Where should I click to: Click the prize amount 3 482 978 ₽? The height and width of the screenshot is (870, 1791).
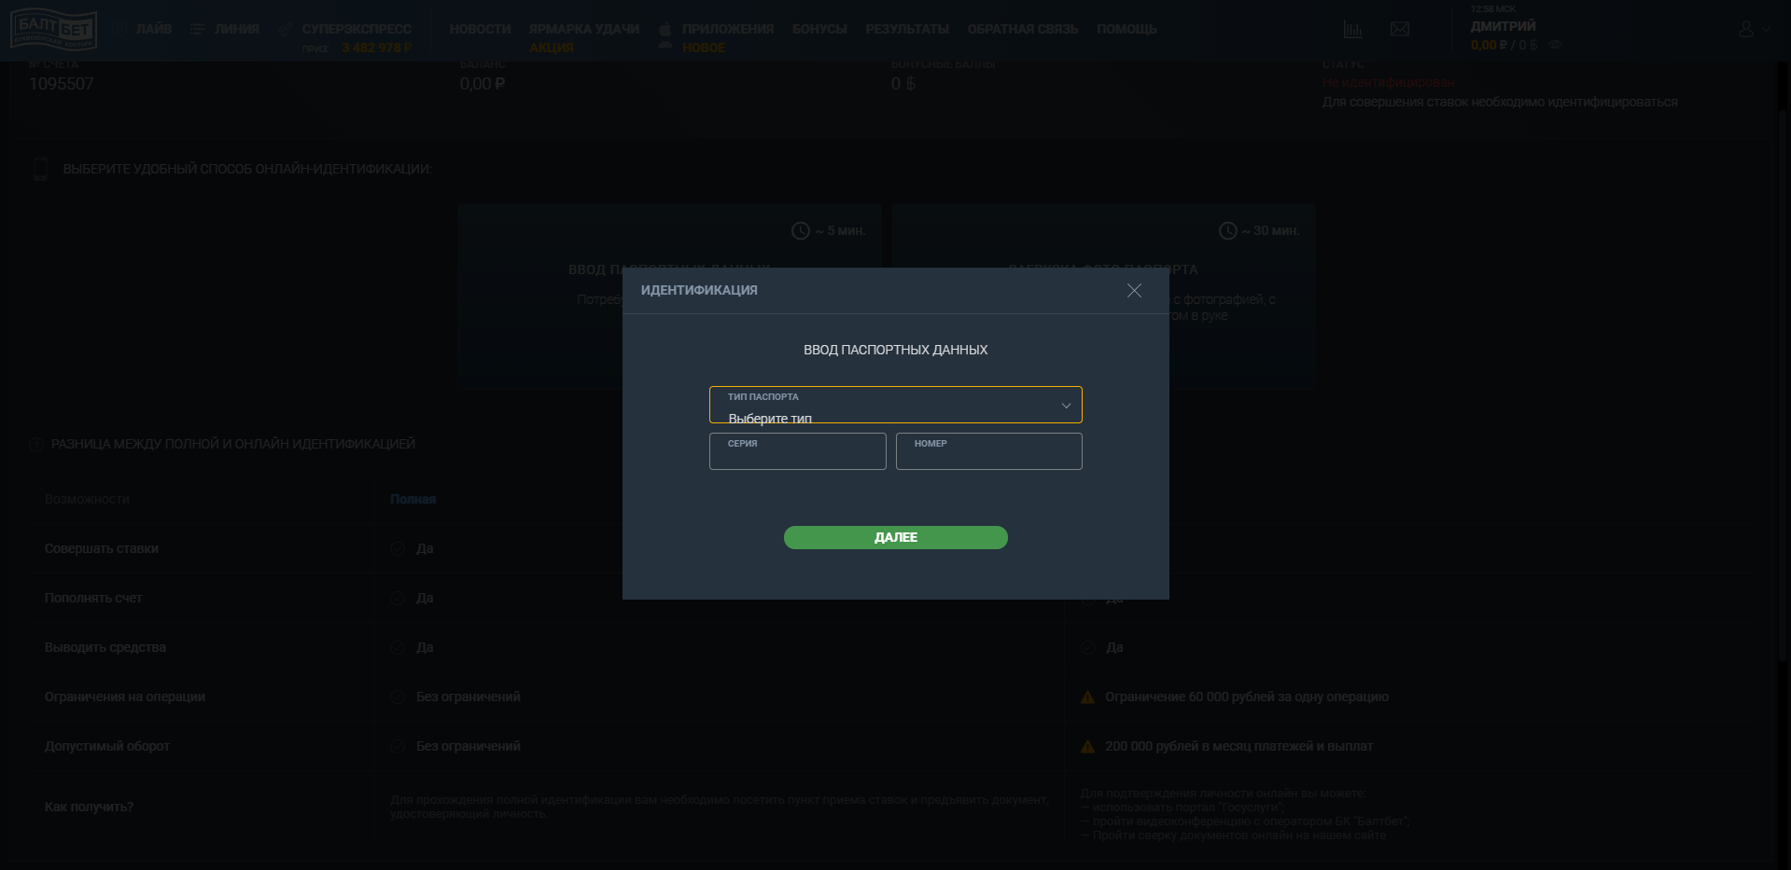(377, 48)
